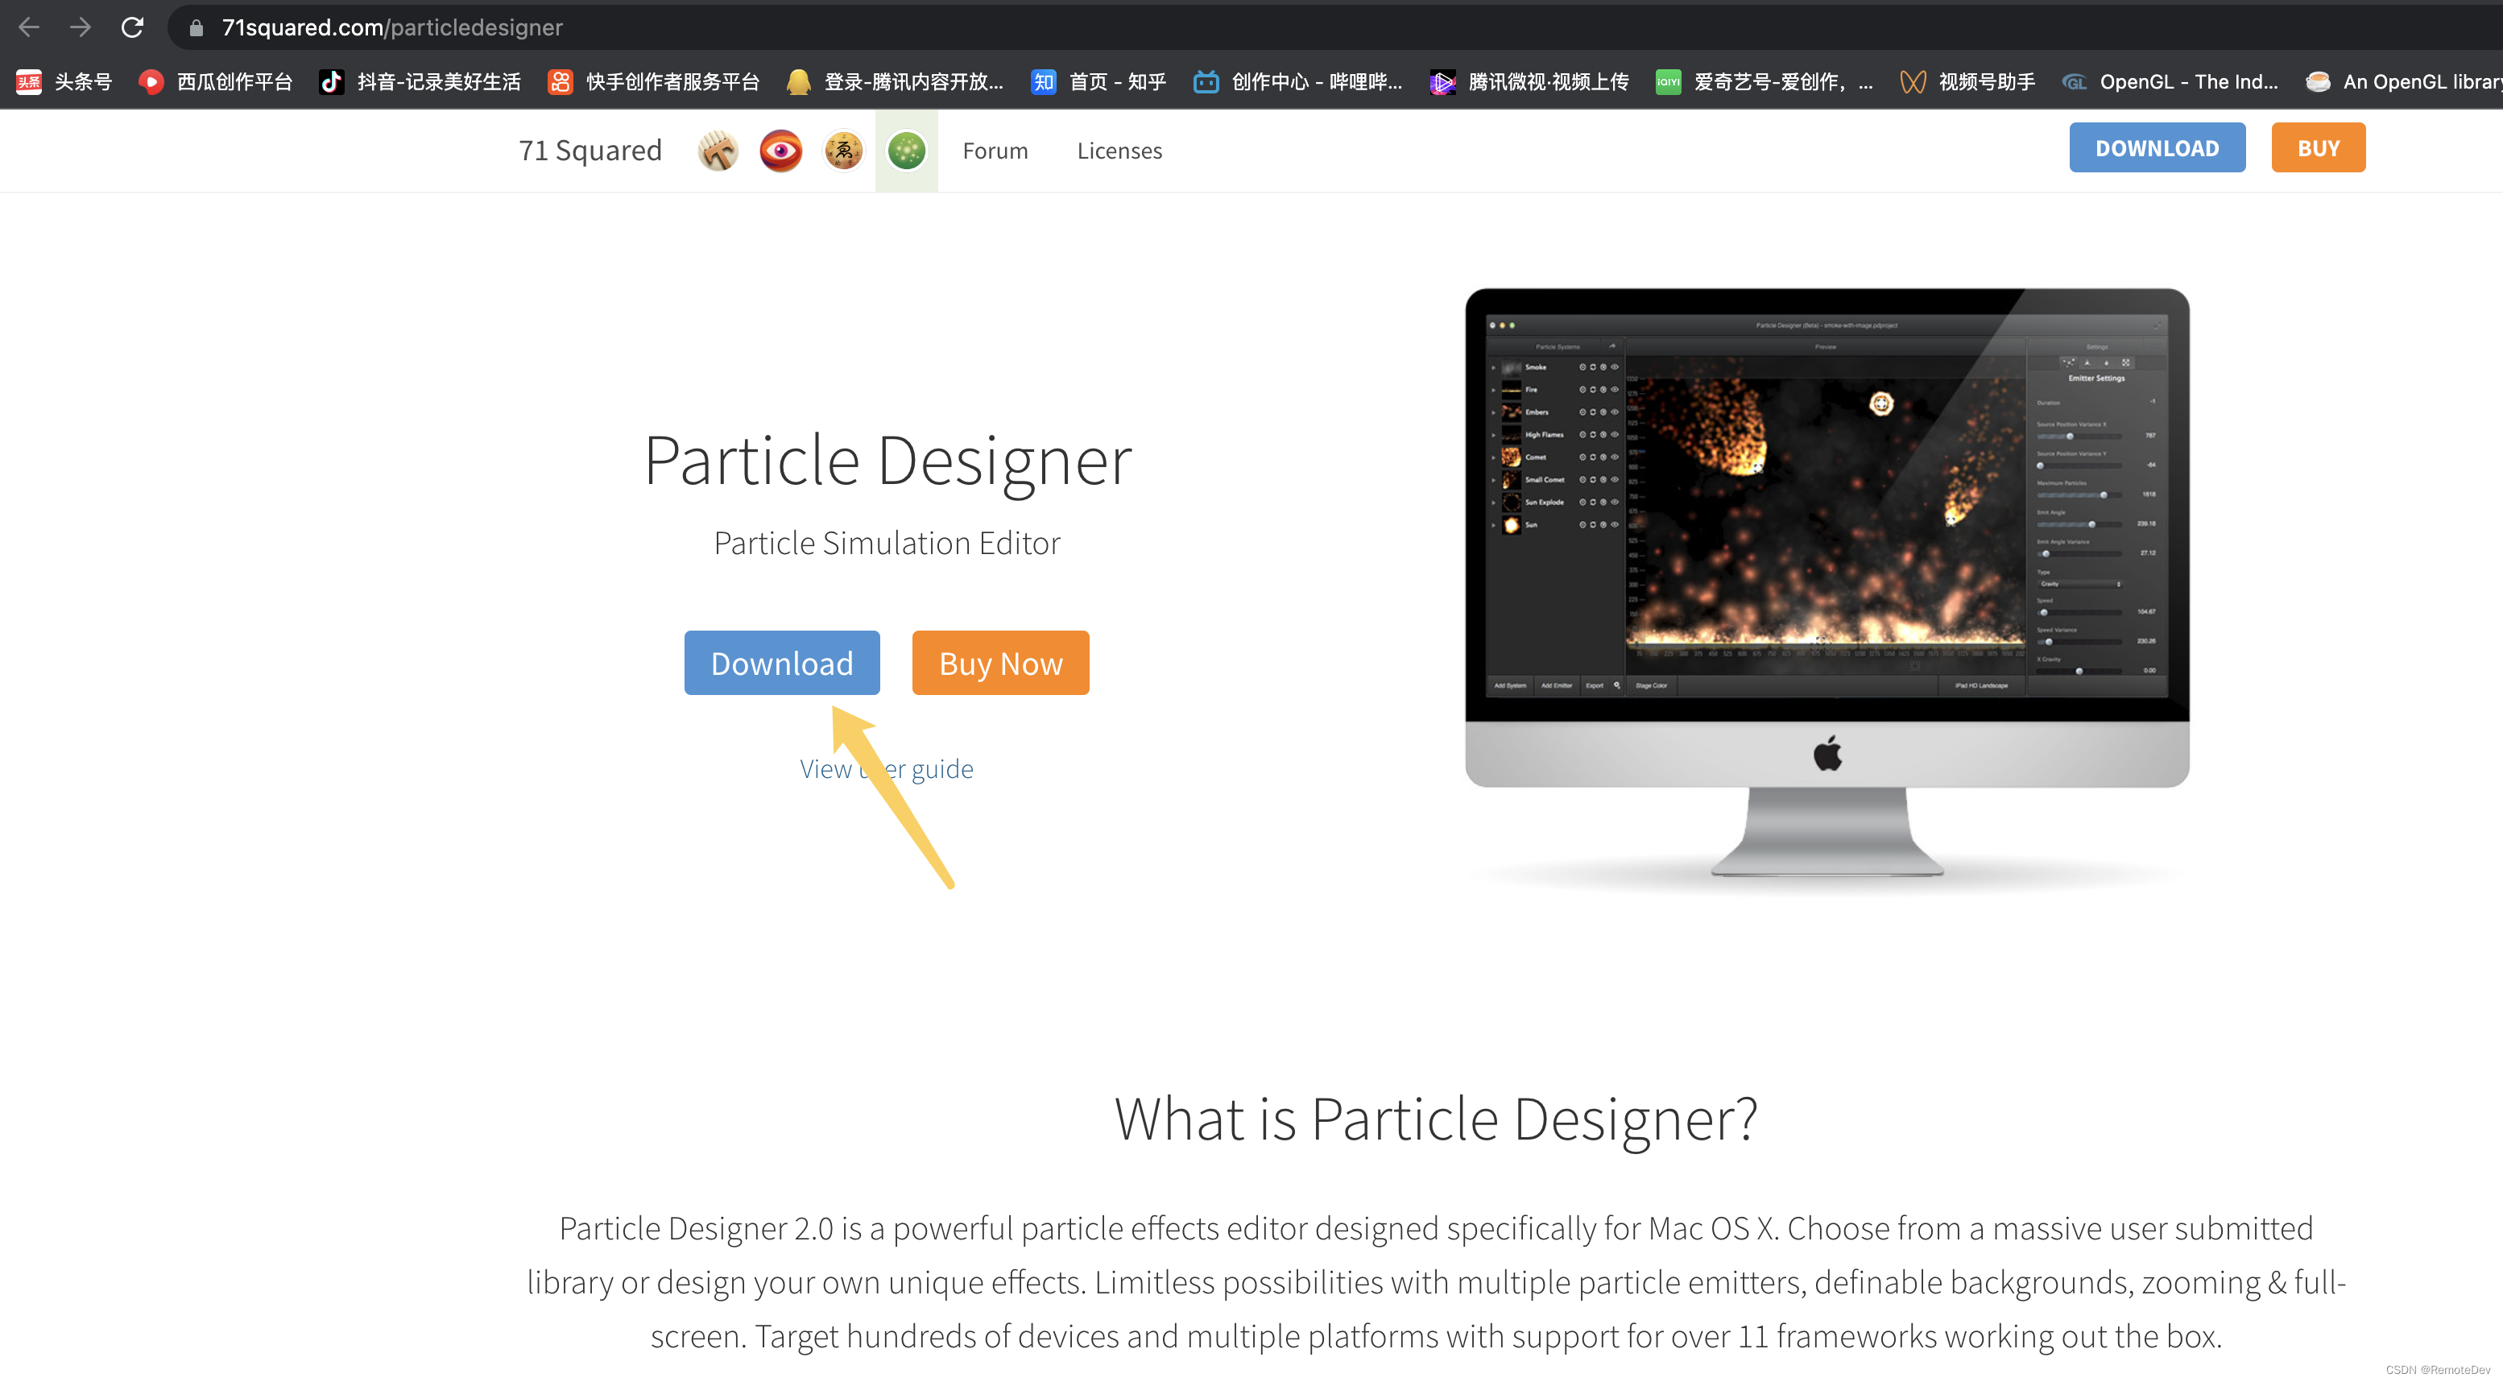This screenshot has width=2503, height=1382.
Task: Open the 登录-腾讯内容开放 bookmark
Action: (x=895, y=81)
